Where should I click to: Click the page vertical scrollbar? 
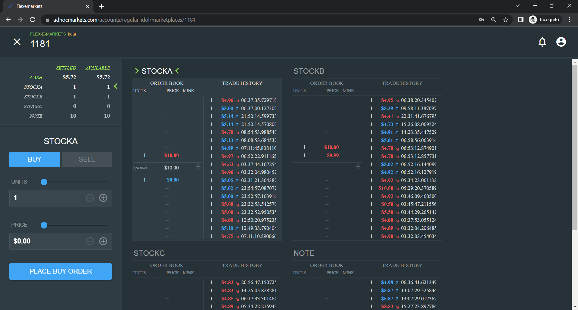(x=575, y=147)
